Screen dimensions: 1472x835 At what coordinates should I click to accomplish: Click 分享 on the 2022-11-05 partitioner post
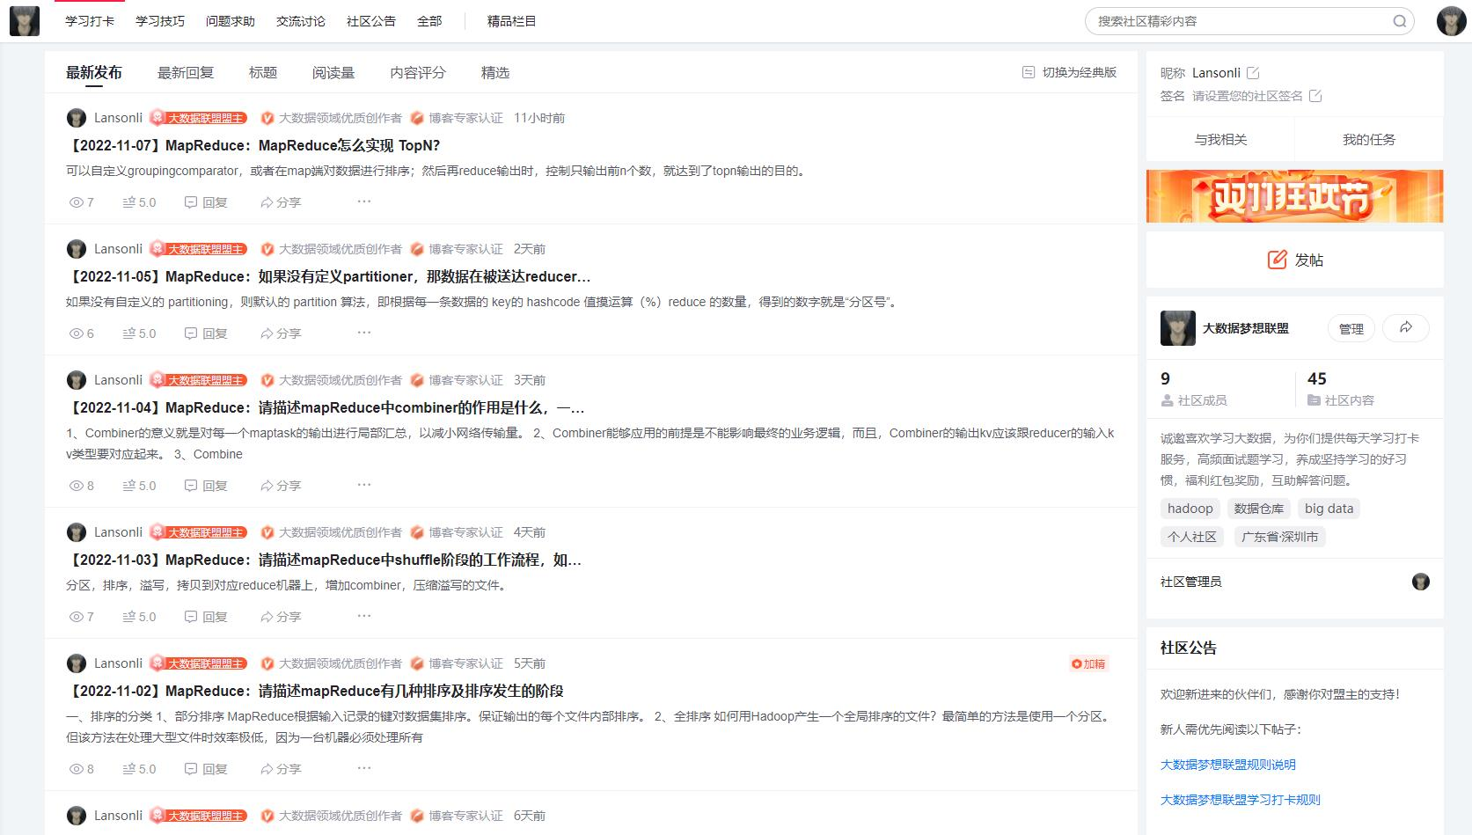coord(281,333)
